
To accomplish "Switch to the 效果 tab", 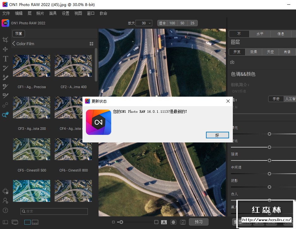I will [253, 52].
